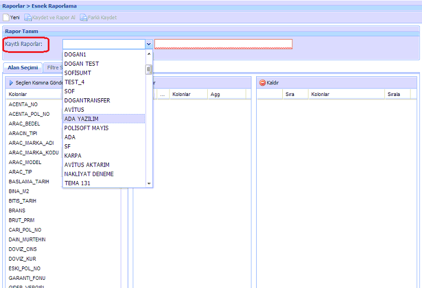Click the Farklı Kaydet save-as icon

pos(83,17)
